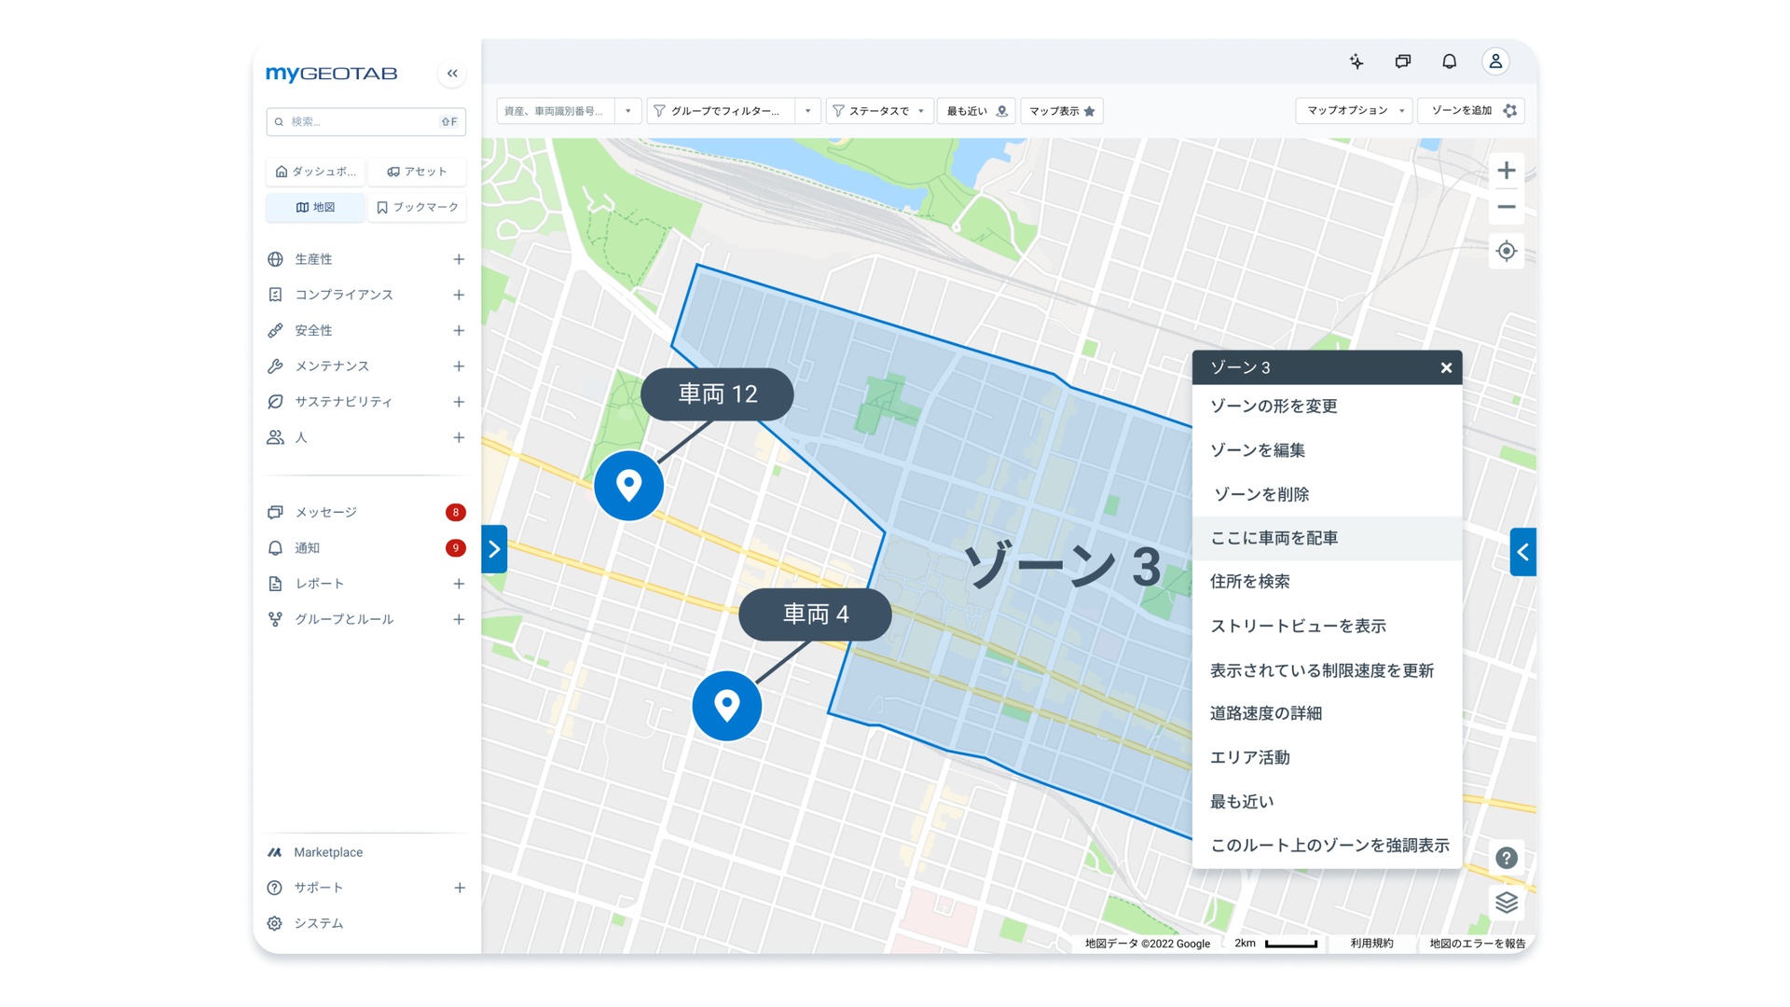Click the gear icon on ゾーンを追加

coord(1510,111)
